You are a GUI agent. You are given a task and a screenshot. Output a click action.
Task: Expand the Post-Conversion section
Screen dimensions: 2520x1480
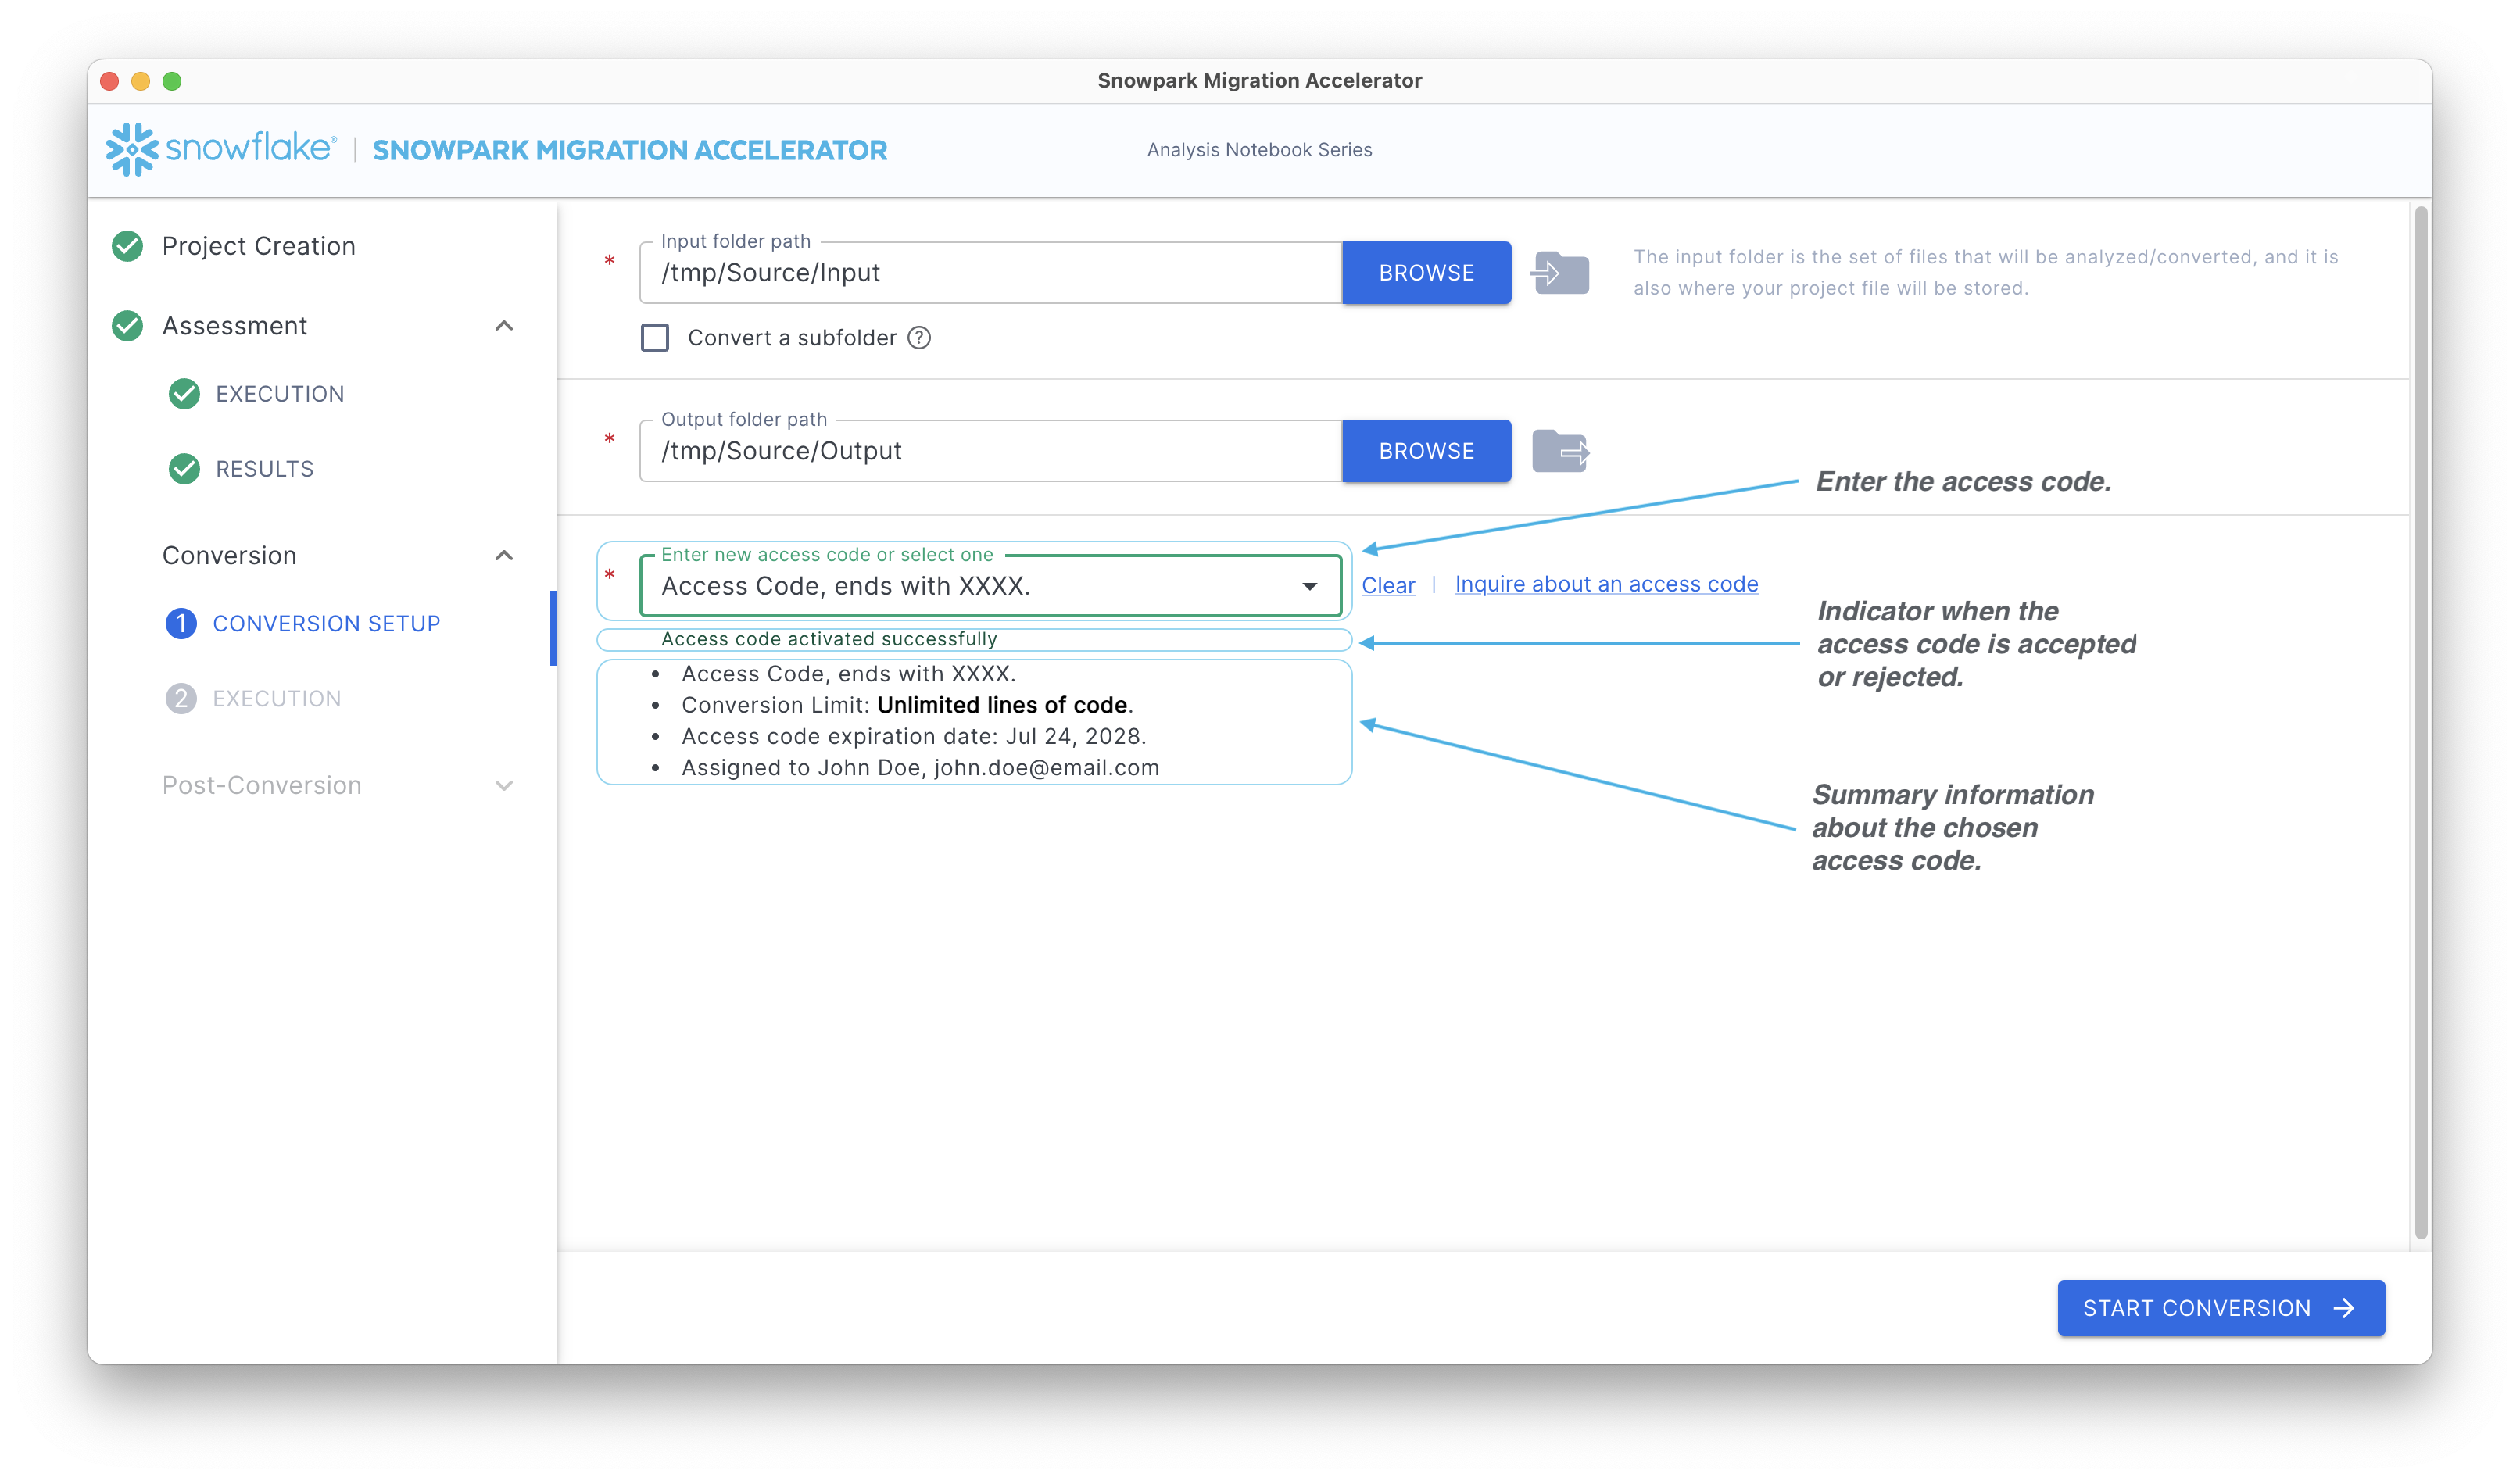pyautogui.click(x=504, y=786)
